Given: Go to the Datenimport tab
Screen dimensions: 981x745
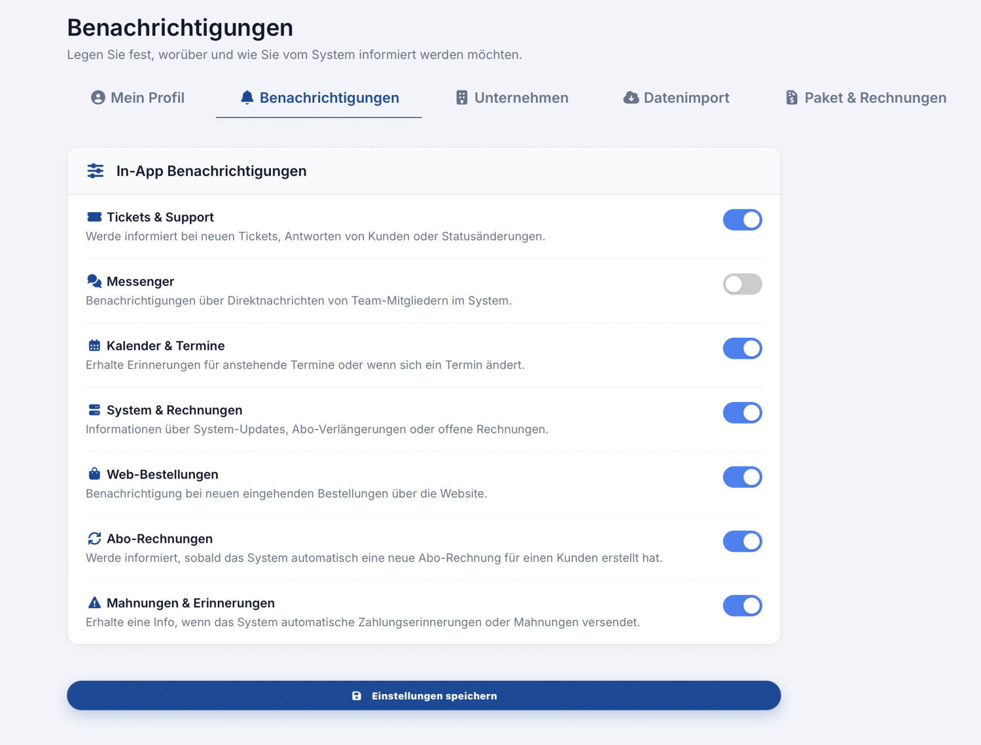Looking at the screenshot, I should pyautogui.click(x=676, y=98).
